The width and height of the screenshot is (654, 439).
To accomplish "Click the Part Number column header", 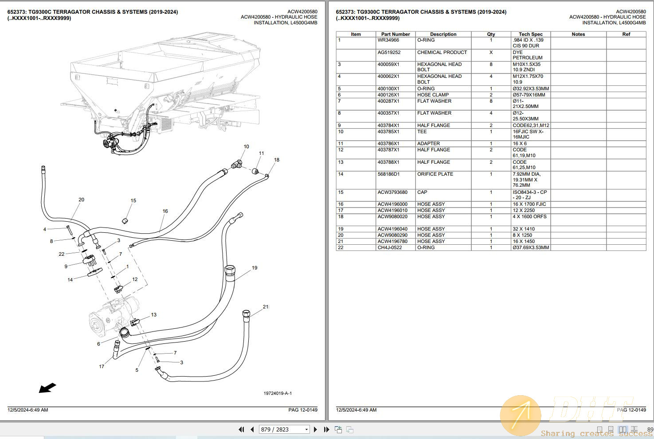I will [396, 34].
